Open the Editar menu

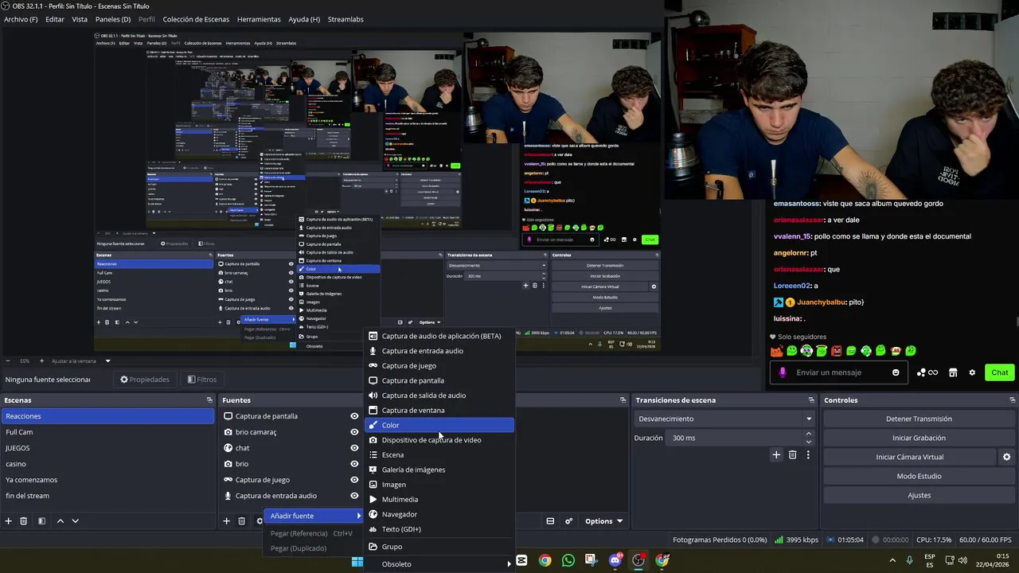point(55,19)
